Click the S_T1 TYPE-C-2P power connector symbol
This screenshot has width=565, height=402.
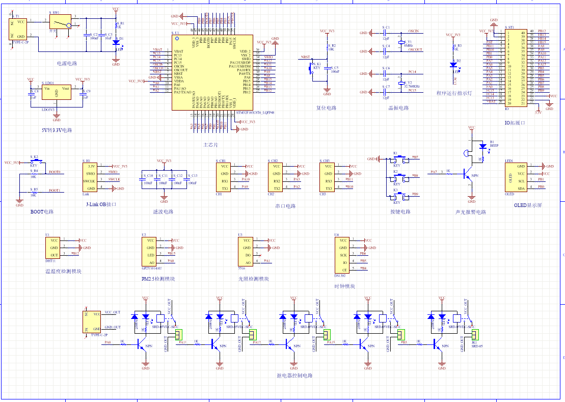pos(18,29)
